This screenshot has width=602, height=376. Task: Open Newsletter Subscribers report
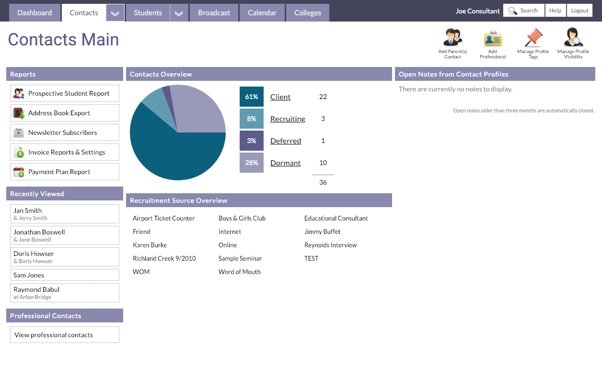(65, 133)
